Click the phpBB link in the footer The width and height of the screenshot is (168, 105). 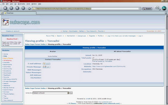(88, 99)
